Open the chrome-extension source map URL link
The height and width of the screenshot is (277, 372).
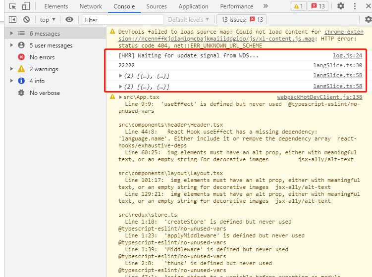pos(241,35)
